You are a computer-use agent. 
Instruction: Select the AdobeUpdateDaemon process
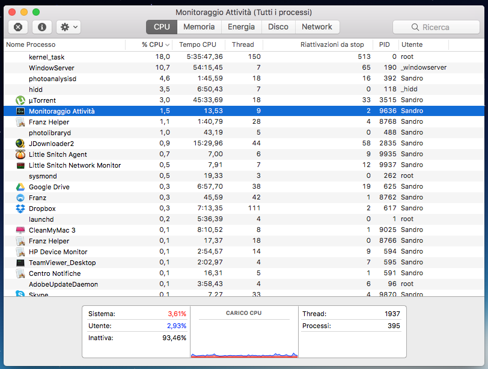pos(244,284)
